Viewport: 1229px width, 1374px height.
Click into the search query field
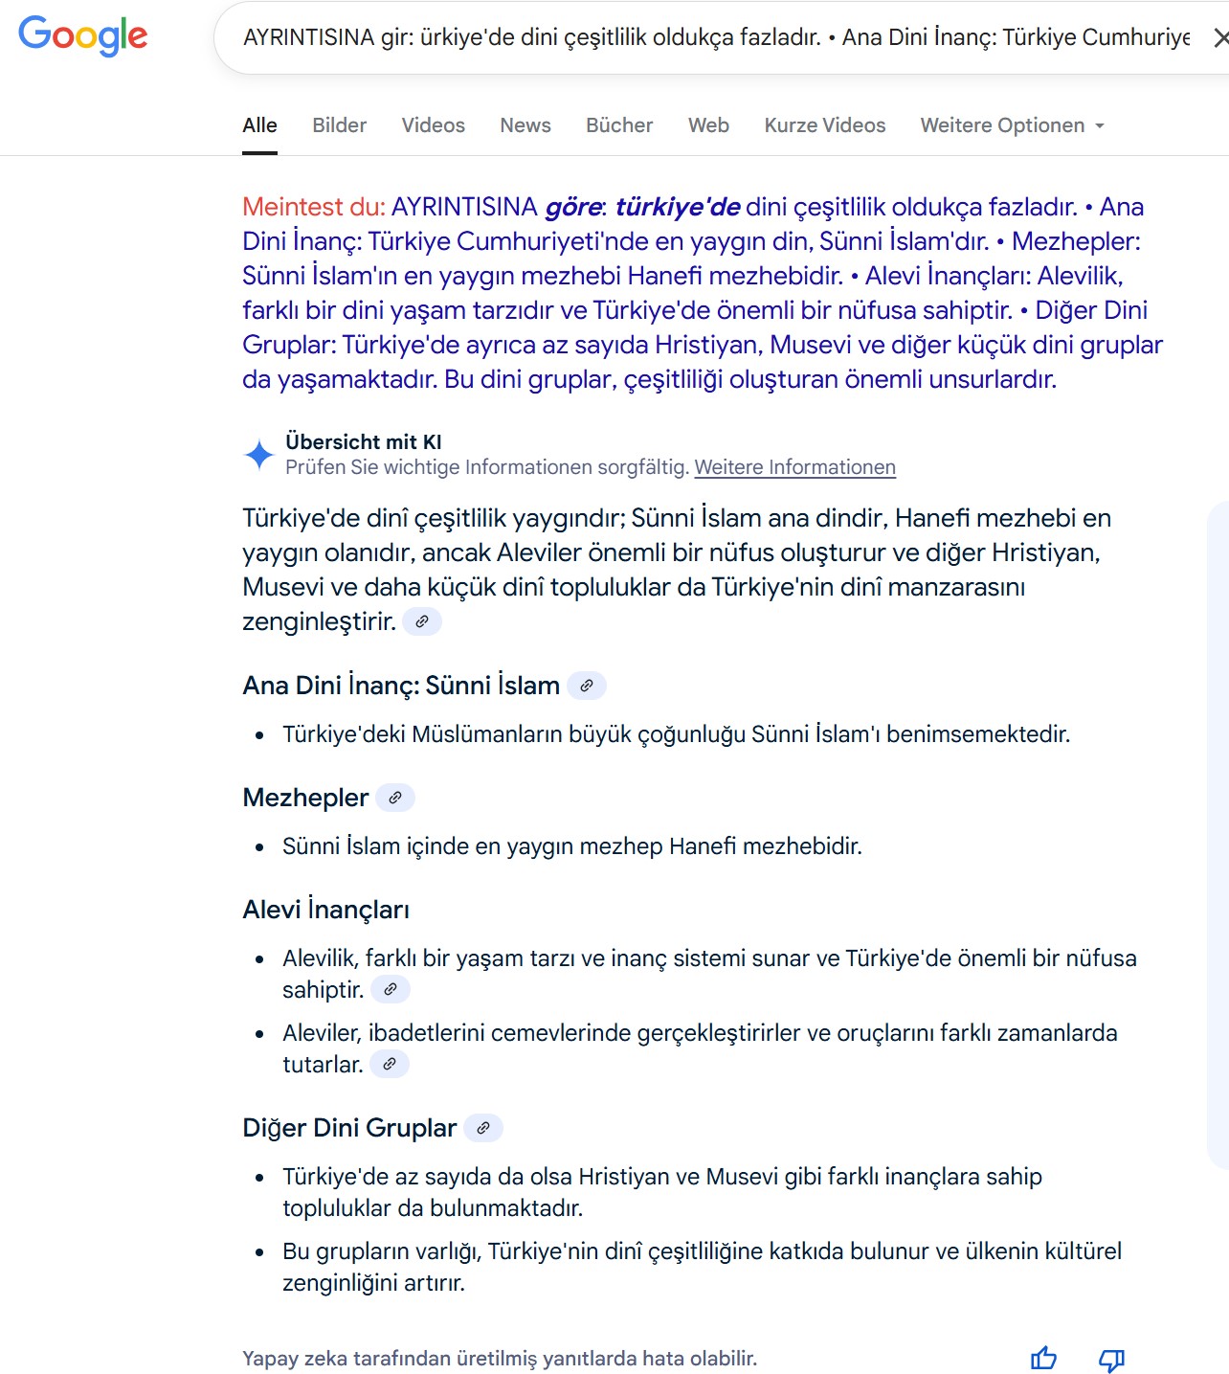coord(716,37)
